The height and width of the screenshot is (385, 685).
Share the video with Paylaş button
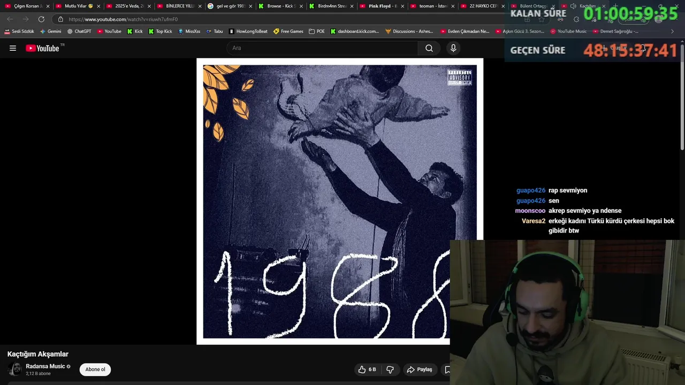(x=420, y=369)
